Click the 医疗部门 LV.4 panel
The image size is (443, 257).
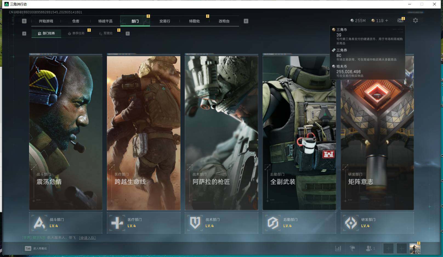144,223
